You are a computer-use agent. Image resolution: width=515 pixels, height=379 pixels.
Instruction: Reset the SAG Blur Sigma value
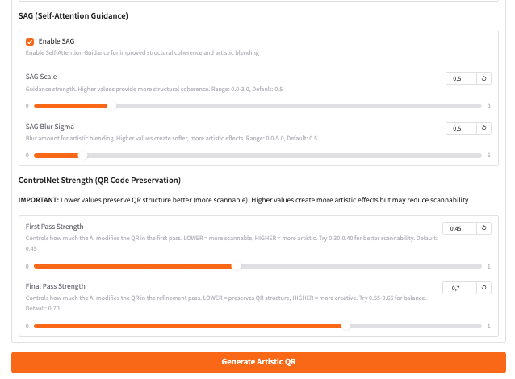click(x=484, y=128)
